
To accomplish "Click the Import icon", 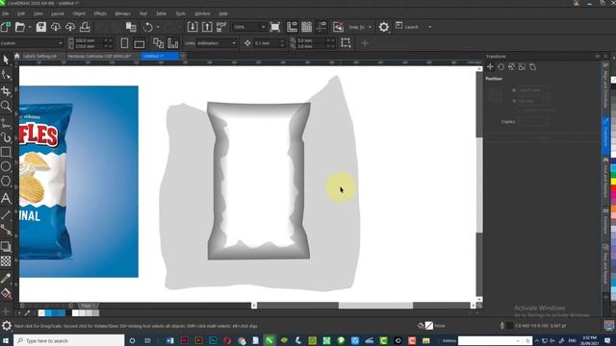I will click(x=192, y=27).
